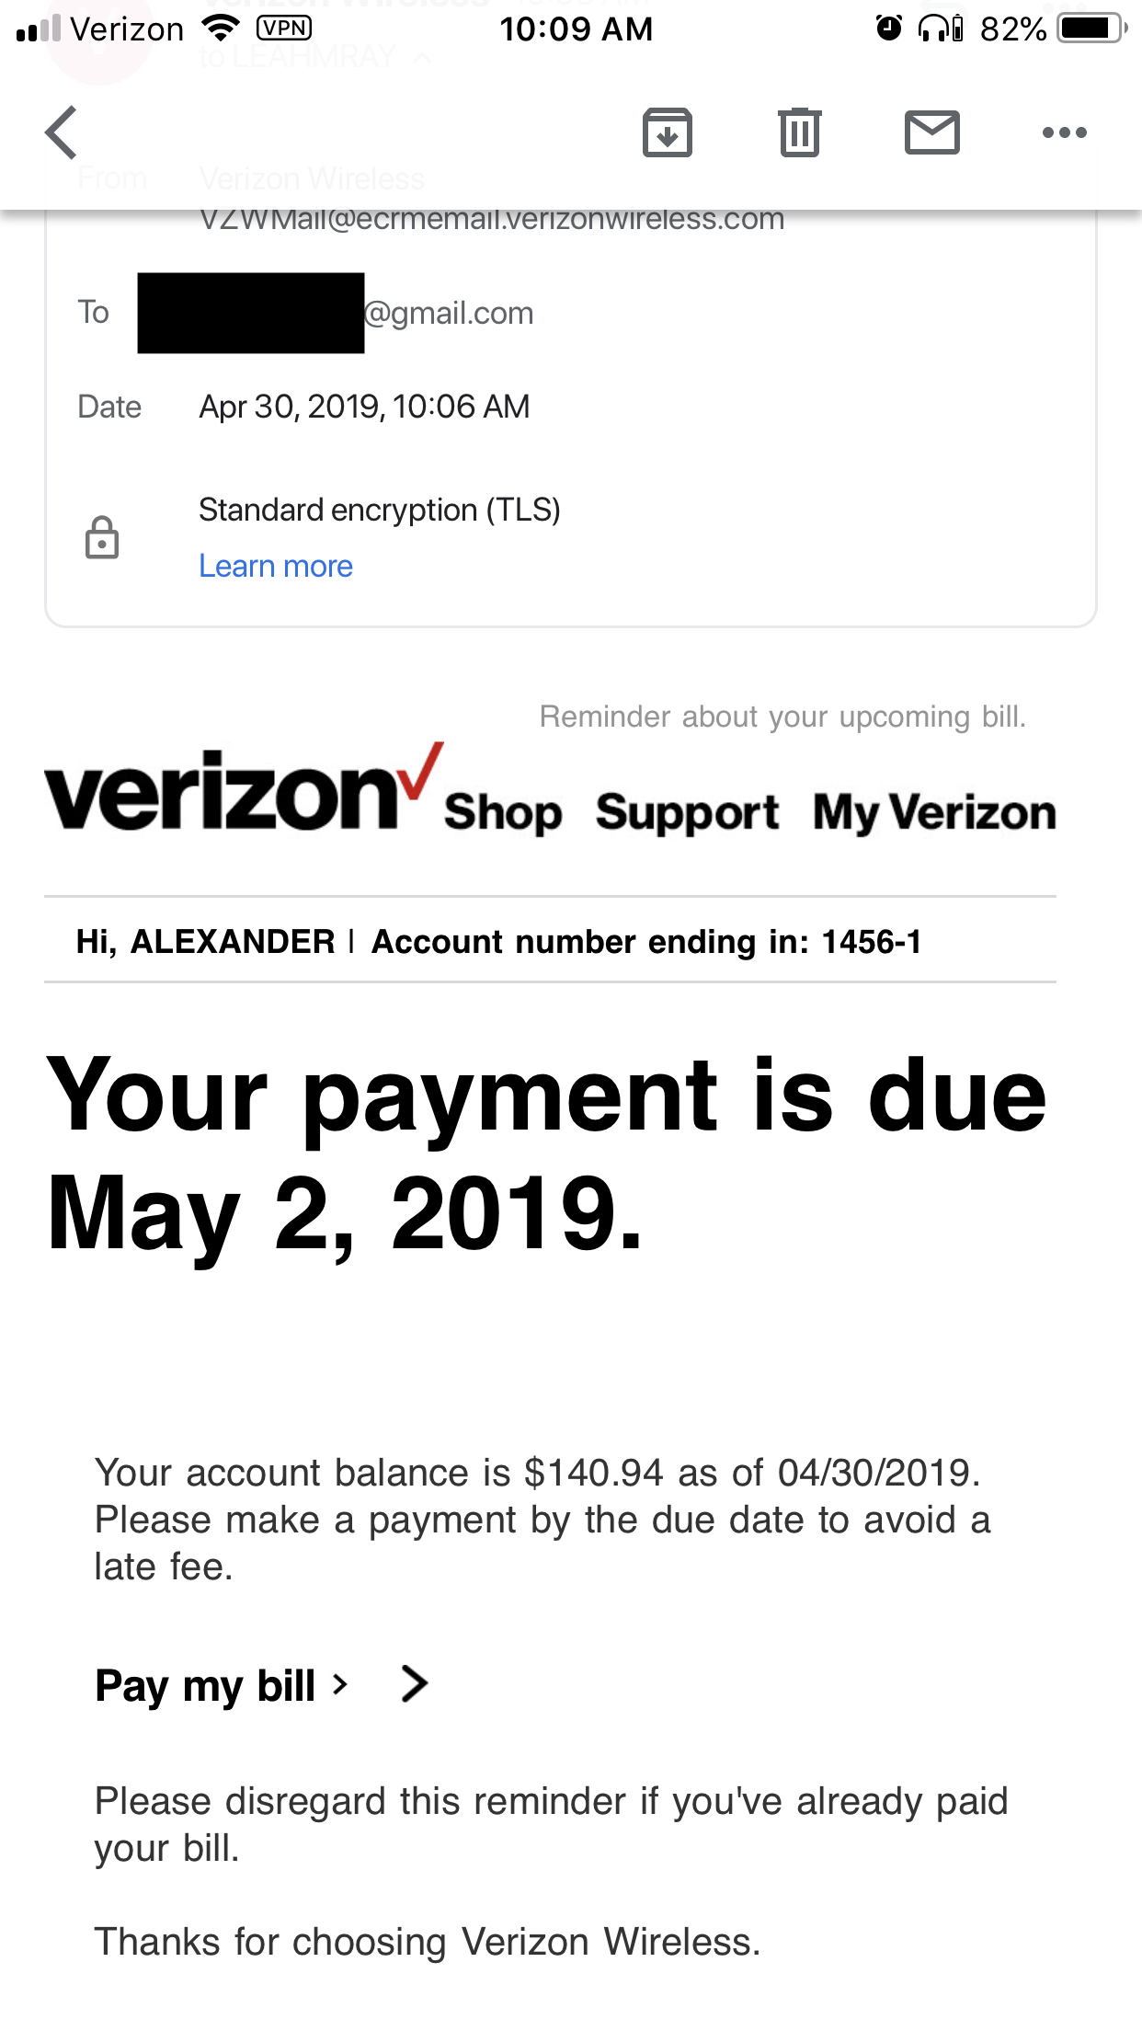This screenshot has height=2031, width=1142.
Task: Tap the Learn more link
Action: click(275, 566)
